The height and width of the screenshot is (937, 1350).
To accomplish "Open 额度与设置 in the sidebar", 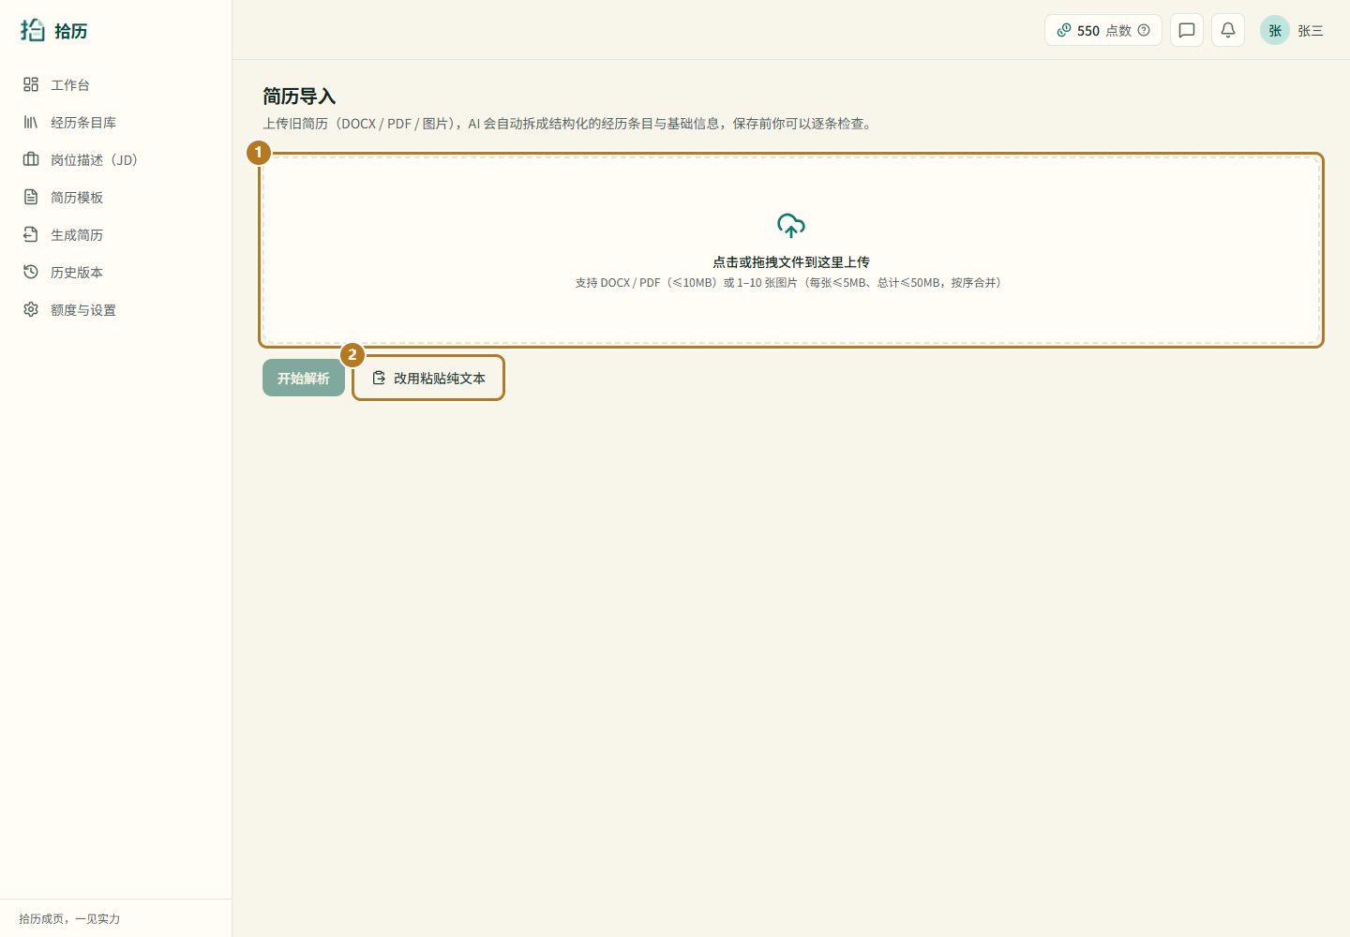I will (x=116, y=309).
